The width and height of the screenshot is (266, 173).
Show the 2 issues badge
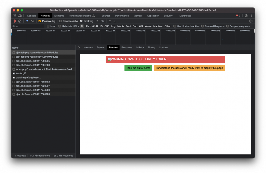pyautogui.click(x=238, y=16)
